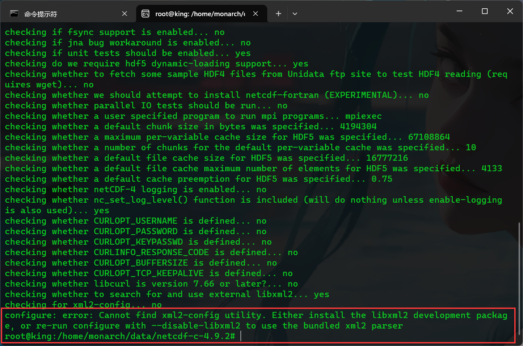This screenshot has width=523, height=346.
Task: Click the 'CURLOPT_KEYPASSWD is defined' line
Action: (138, 242)
